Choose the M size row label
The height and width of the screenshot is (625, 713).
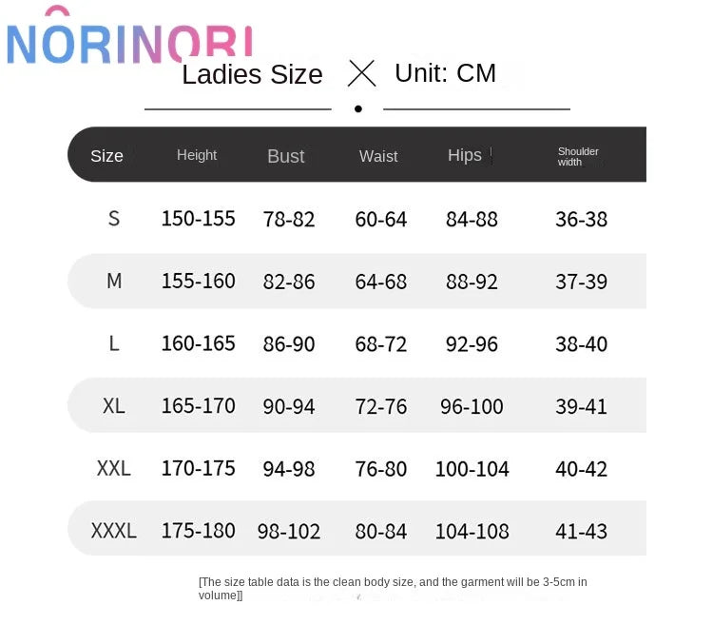tap(114, 282)
